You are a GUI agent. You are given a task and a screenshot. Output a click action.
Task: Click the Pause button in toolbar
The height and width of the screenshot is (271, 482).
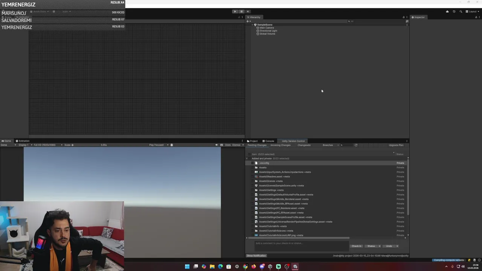[x=241, y=11]
